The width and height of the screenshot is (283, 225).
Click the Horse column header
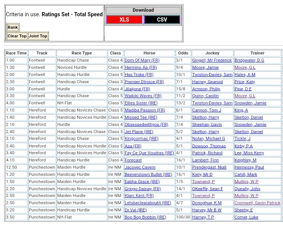pyautogui.click(x=149, y=53)
